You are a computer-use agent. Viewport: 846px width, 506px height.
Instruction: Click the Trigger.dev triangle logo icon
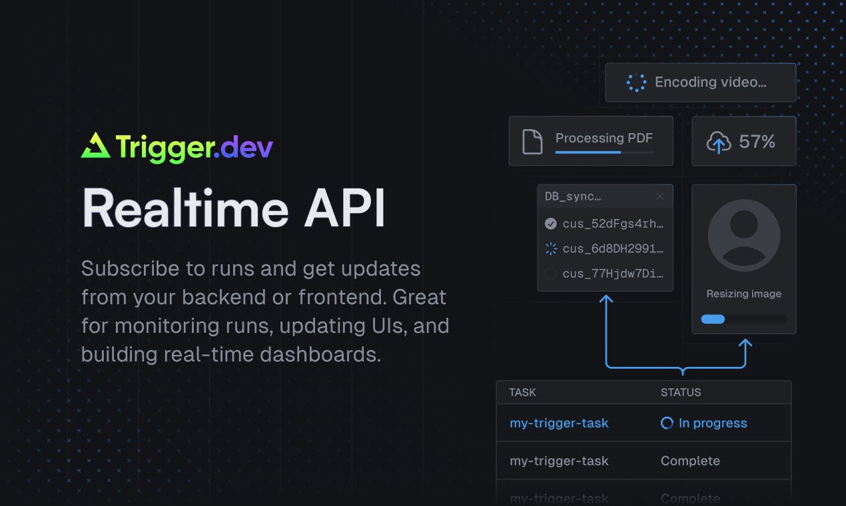pos(95,146)
